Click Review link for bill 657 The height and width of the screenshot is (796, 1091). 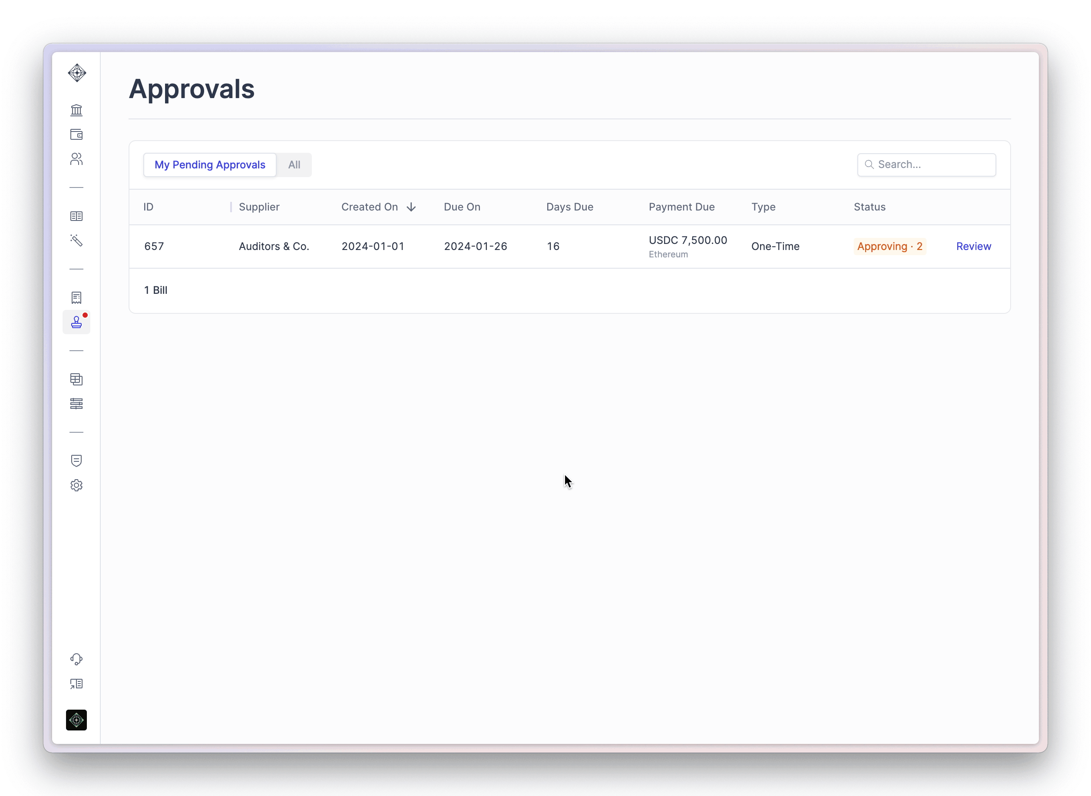(973, 246)
